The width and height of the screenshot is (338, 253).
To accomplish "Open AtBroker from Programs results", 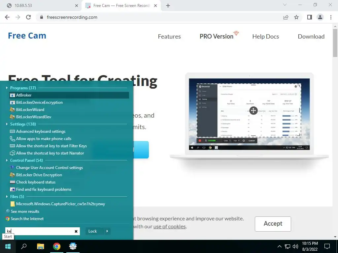I will [x=69, y=95].
